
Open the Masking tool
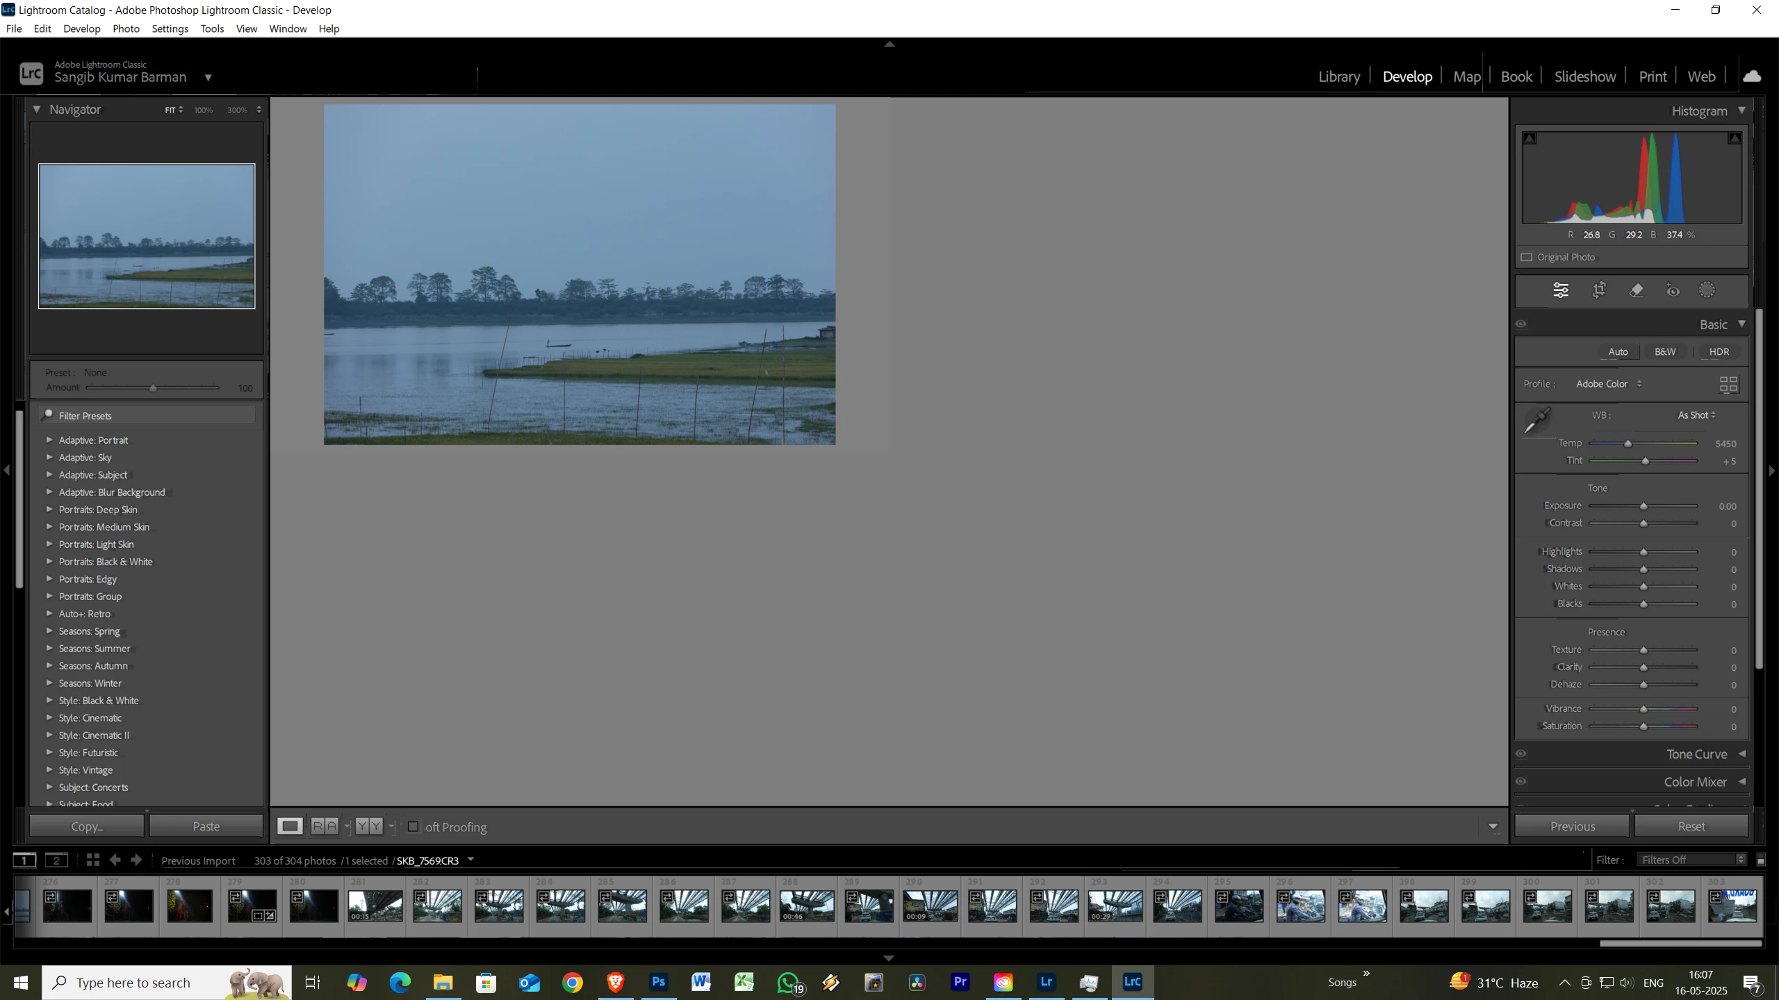coord(1707,290)
